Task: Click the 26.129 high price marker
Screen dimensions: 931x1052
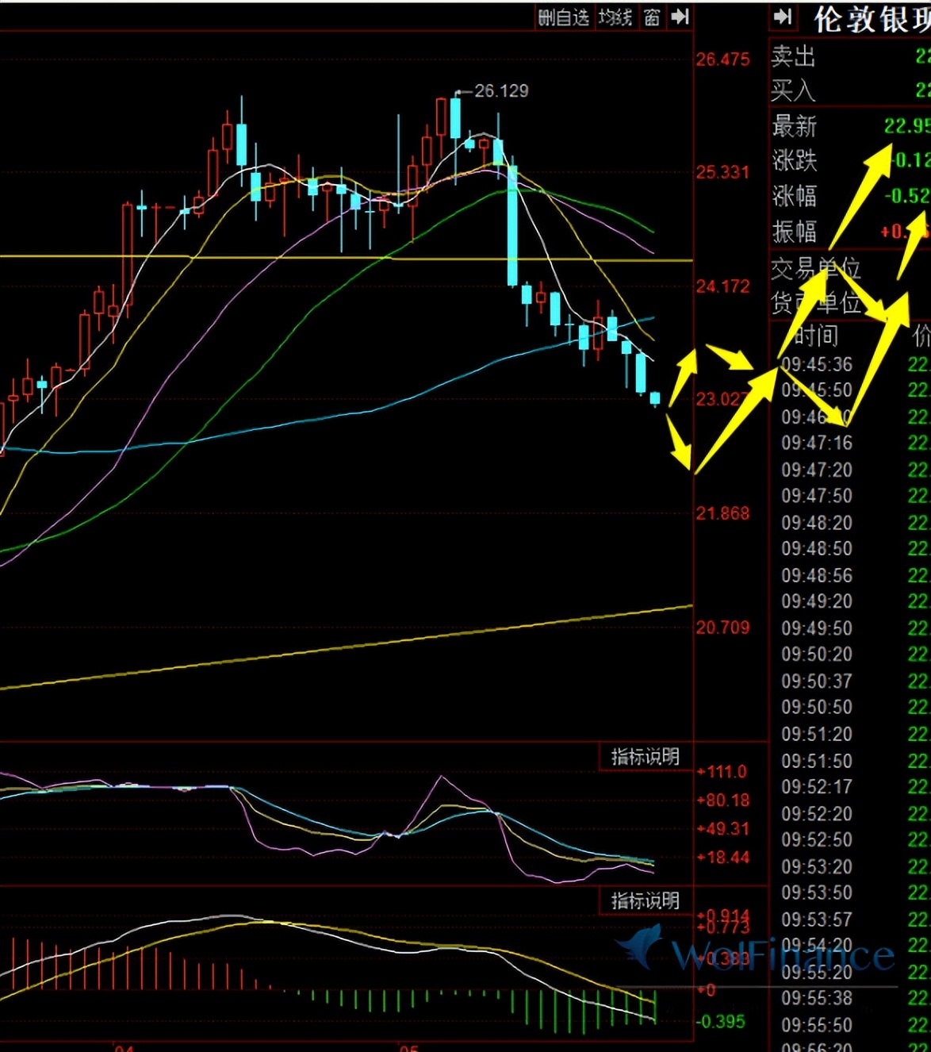Action: click(500, 91)
